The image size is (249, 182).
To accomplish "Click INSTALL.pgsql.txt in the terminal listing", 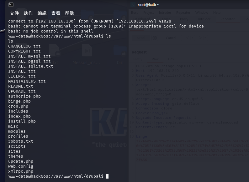I will (29, 61).
